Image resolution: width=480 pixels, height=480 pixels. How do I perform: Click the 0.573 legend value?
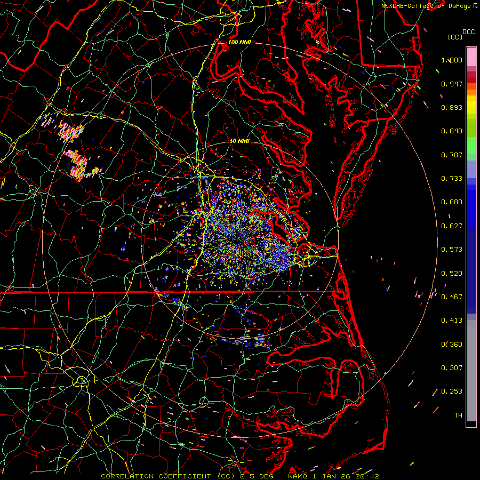[452, 250]
